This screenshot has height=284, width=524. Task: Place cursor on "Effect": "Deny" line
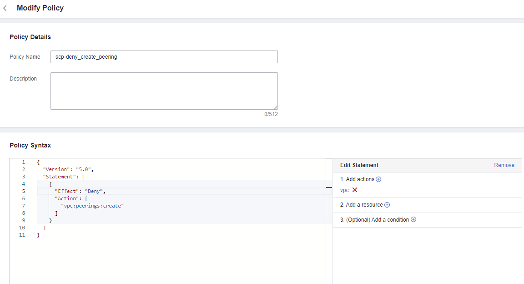point(80,191)
